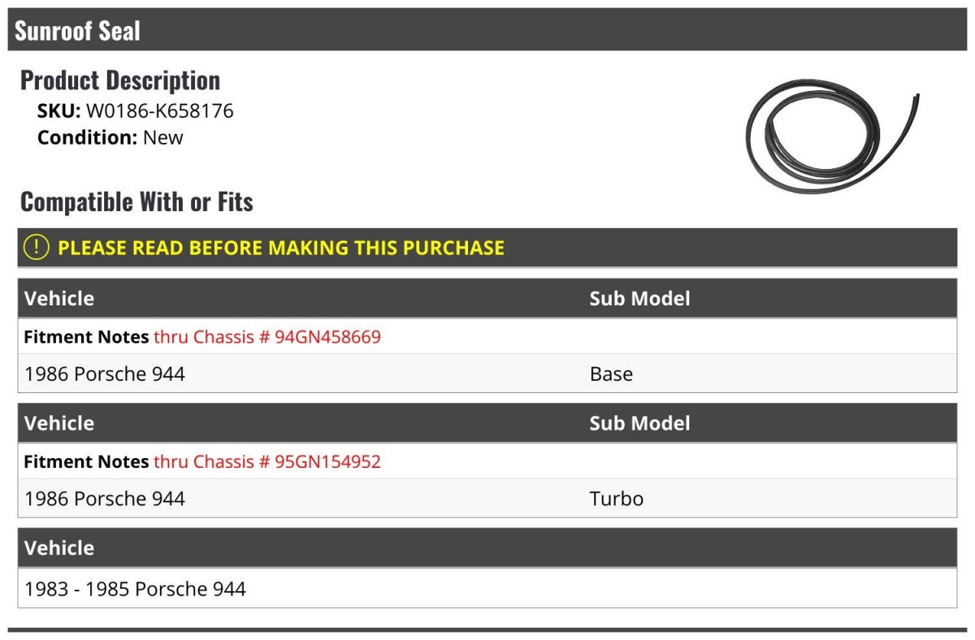Click the Compatible With or Fits heading

click(136, 201)
